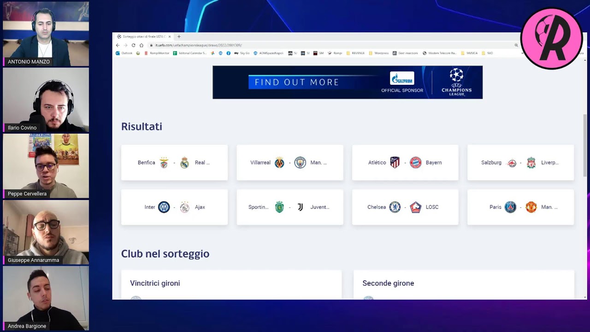Click the Atlético Madrid crest
The image size is (590, 332).
click(395, 162)
